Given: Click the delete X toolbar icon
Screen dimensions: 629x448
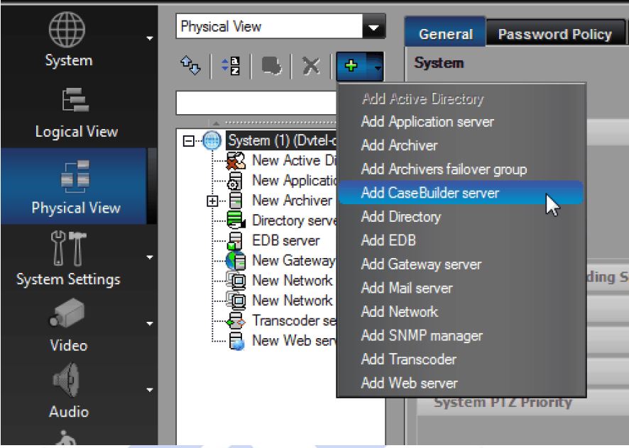Looking at the screenshot, I should 311,69.
